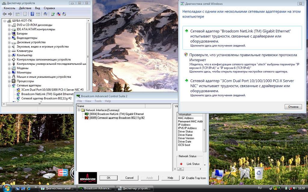Click the Device Manager vertical scrollbar thumb
Image resolution: width=308 pixels, height=192 pixels.
coord(88,57)
